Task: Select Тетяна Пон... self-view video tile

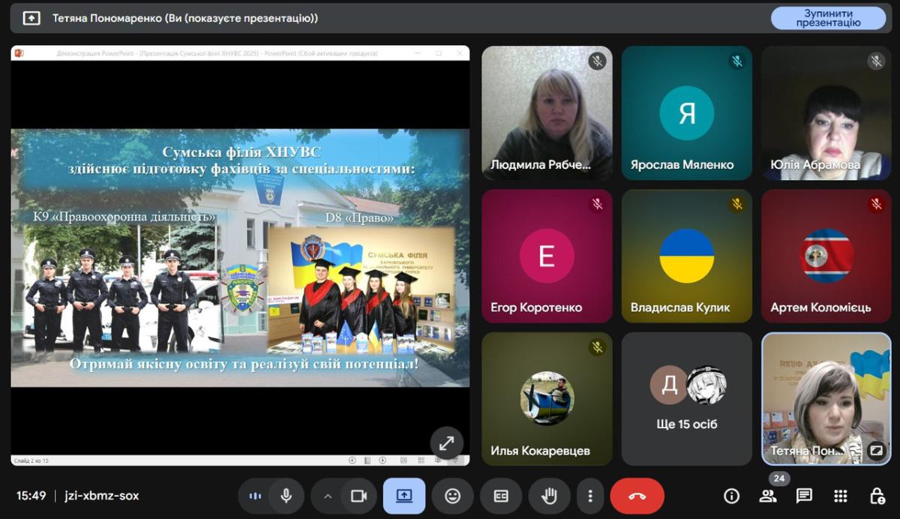Action: (826, 399)
